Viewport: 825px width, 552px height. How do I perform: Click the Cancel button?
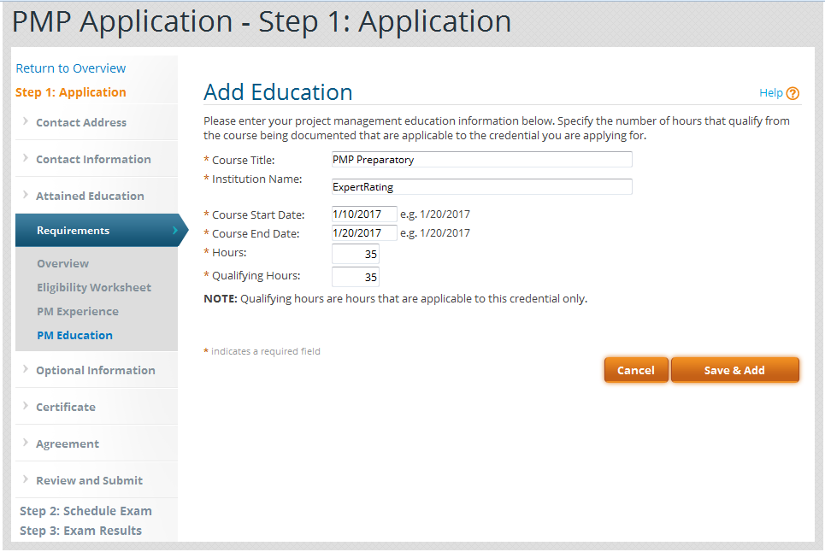pos(636,370)
